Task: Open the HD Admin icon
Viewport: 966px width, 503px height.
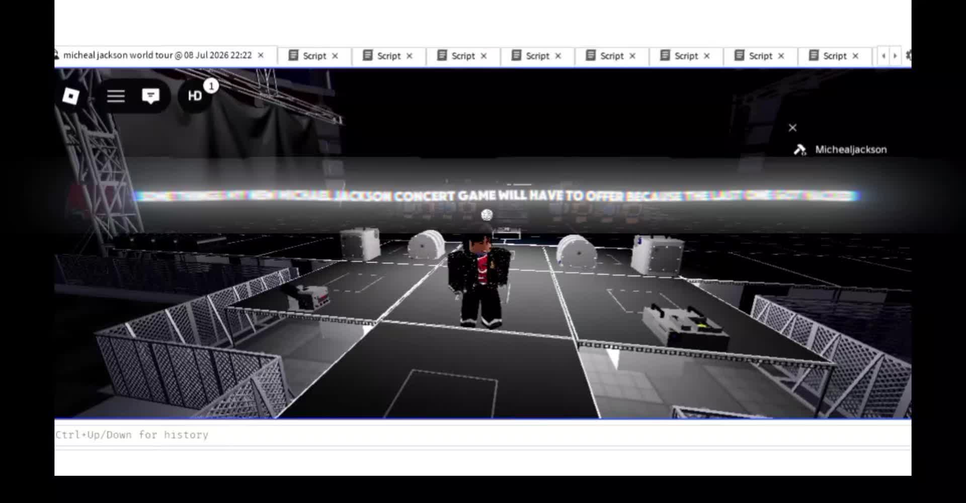Action: (x=195, y=96)
